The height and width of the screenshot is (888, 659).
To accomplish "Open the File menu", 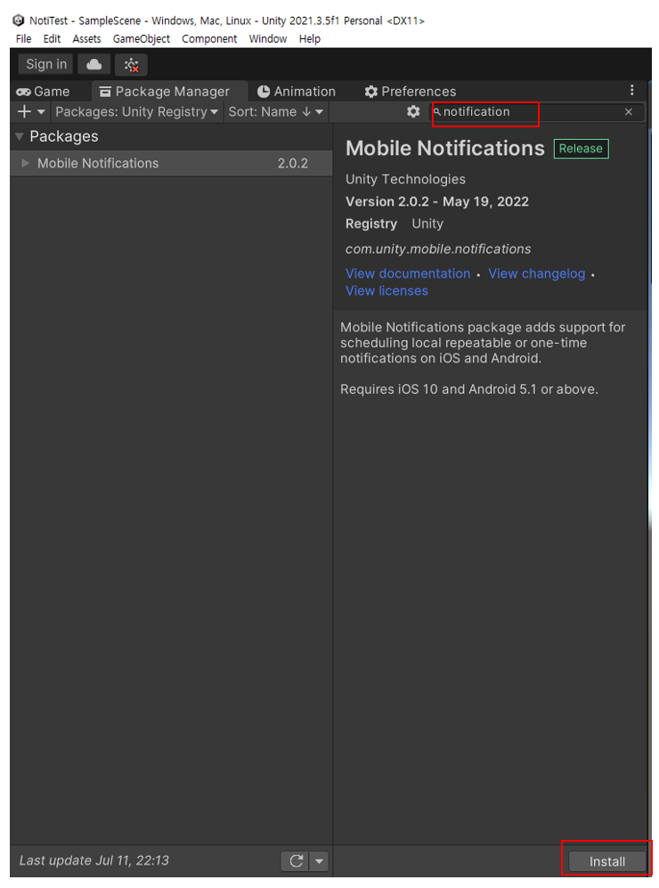I will [23, 38].
